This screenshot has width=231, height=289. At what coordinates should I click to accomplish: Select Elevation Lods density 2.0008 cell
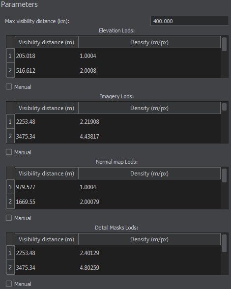149,70
